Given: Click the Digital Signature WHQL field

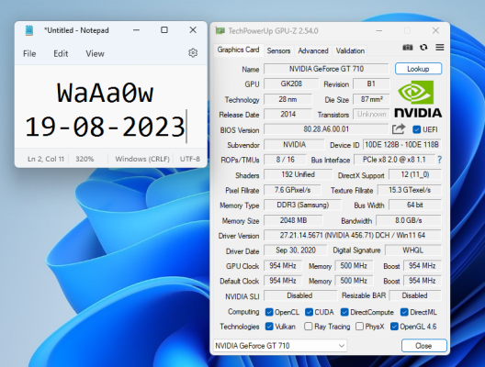Looking at the screenshot, I should pyautogui.click(x=413, y=250).
